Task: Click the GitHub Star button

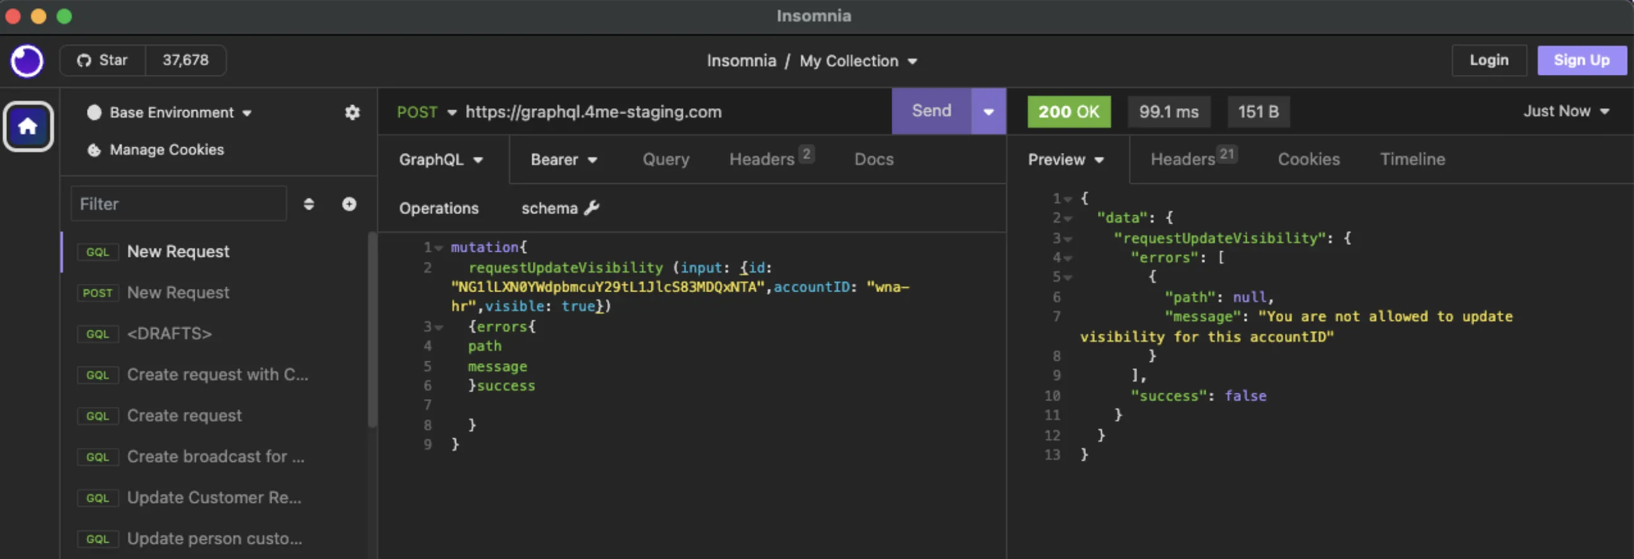Action: pos(103,60)
